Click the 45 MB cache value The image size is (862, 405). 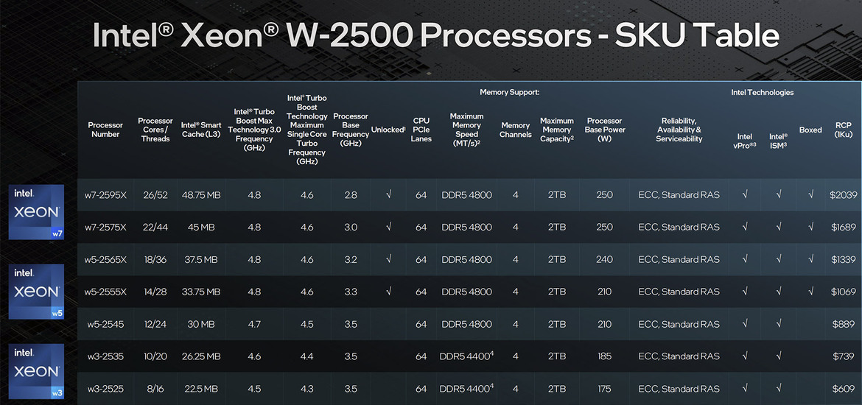(201, 228)
